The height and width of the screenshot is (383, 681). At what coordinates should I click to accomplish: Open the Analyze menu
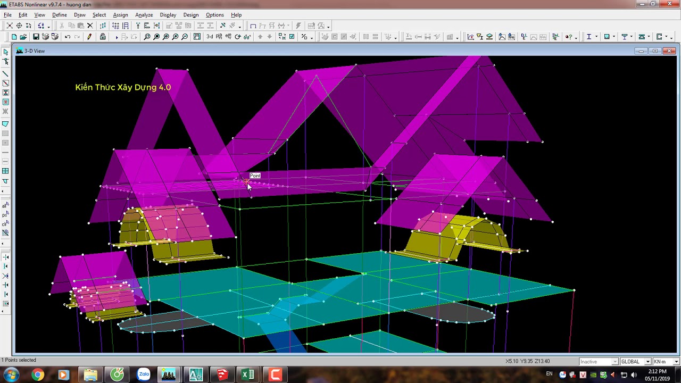point(144,15)
